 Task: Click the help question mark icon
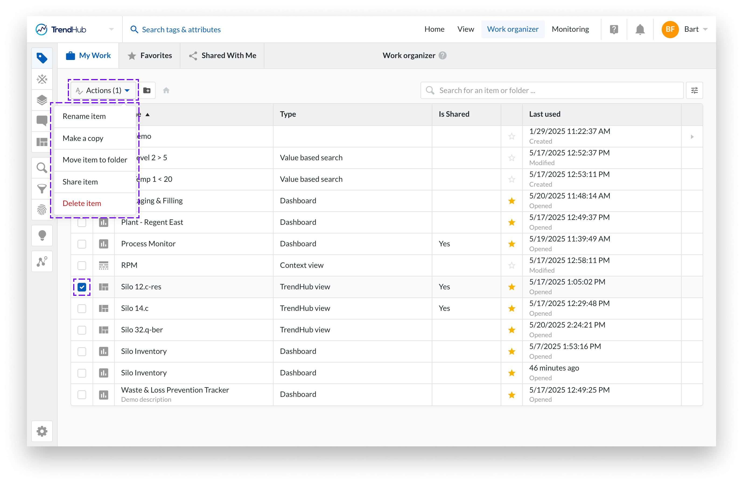[614, 30]
